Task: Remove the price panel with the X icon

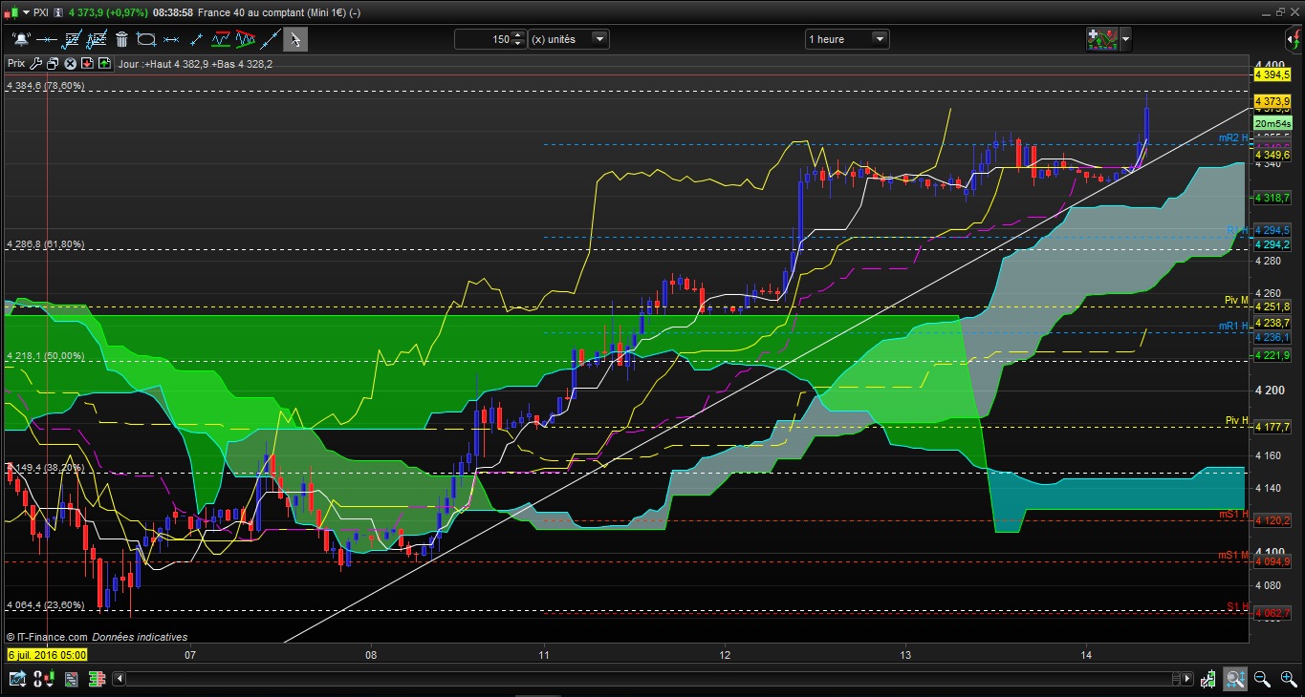Action: click(x=70, y=64)
